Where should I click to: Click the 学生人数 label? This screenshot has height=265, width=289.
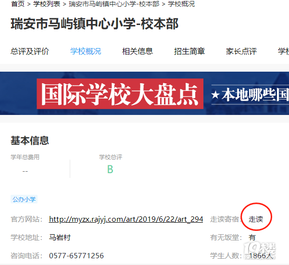pos(226,255)
